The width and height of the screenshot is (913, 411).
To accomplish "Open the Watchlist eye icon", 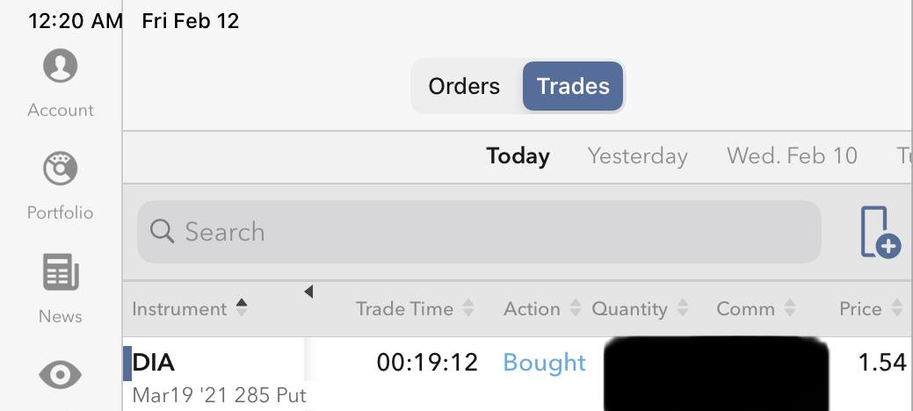I will pos(60,376).
